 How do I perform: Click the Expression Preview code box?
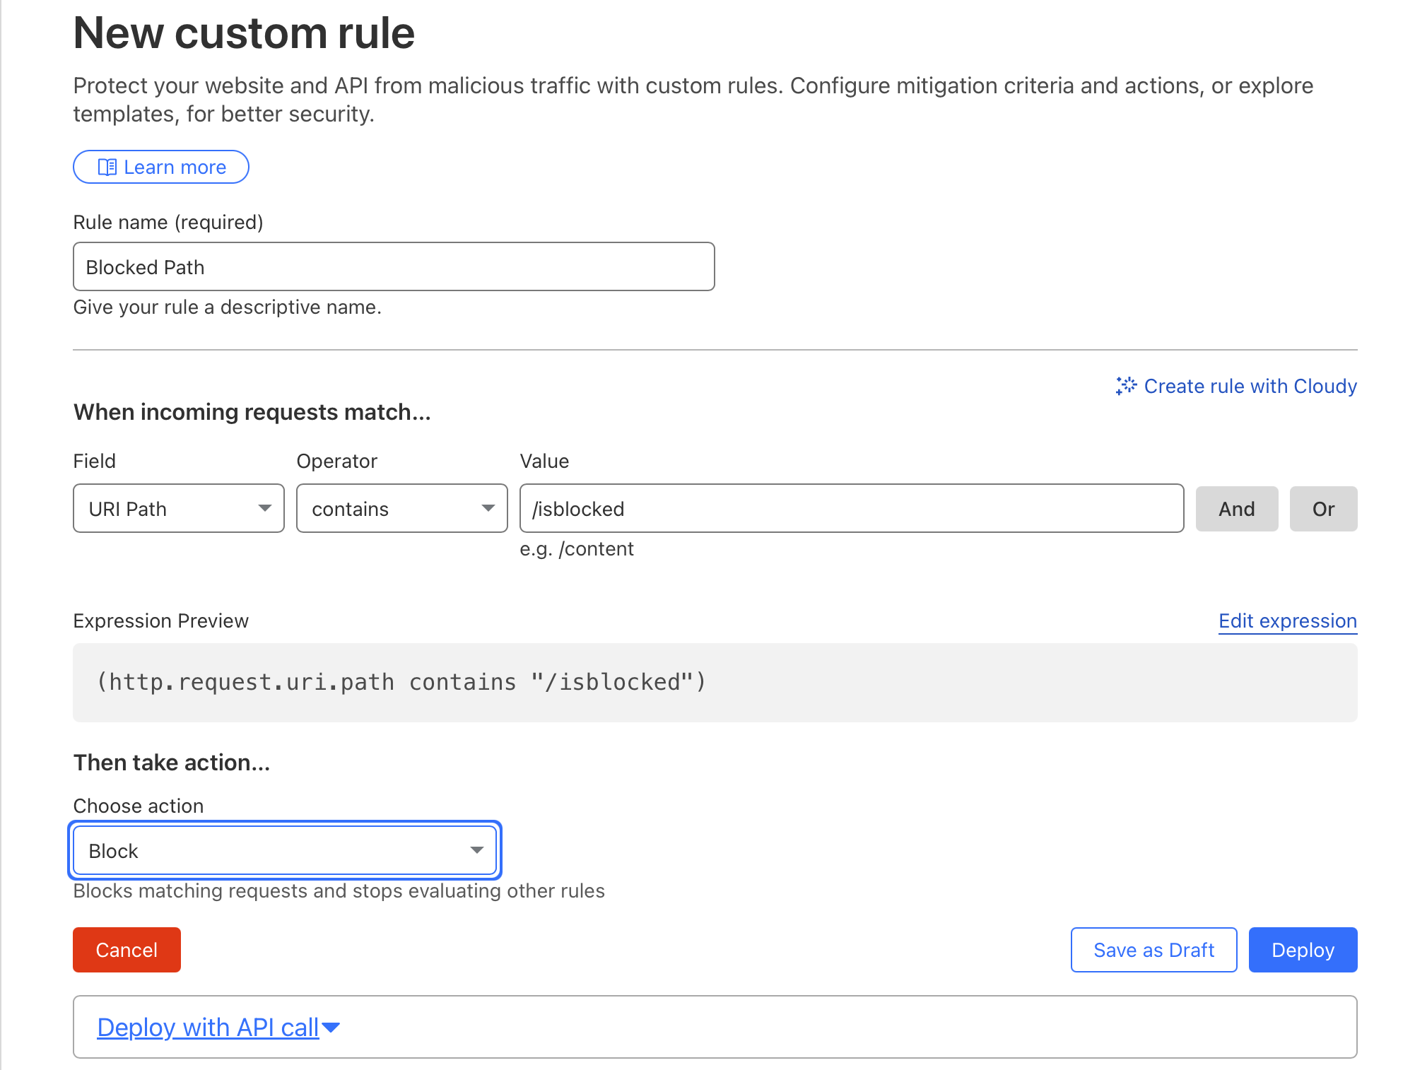(715, 683)
